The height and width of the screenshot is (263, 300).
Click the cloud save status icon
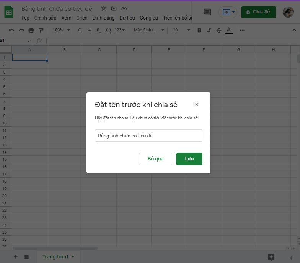point(124,8)
